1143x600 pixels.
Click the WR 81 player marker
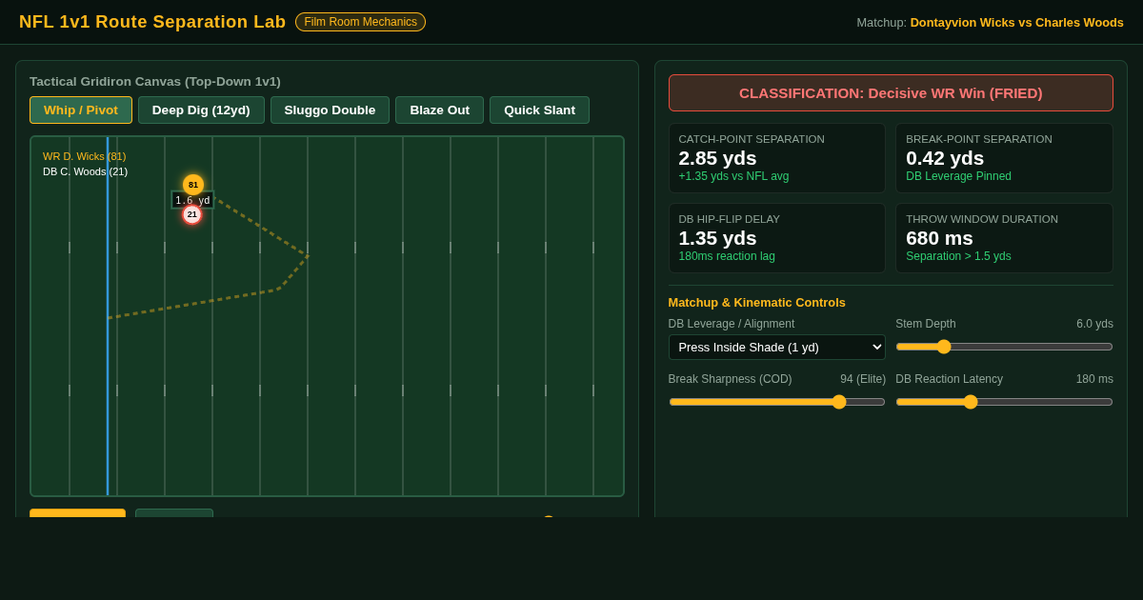193,185
